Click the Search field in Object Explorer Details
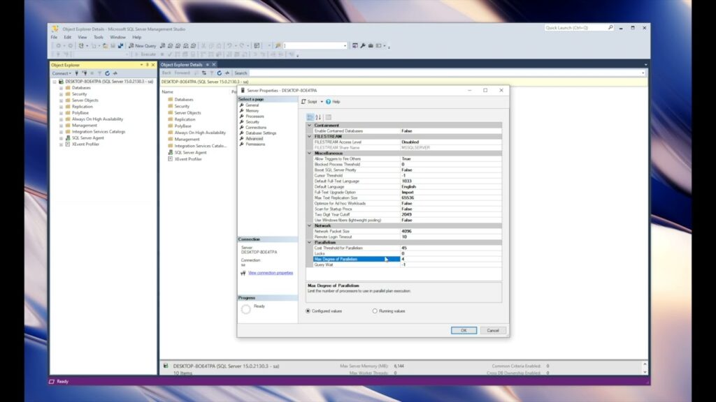The image size is (716, 402). 447,73
